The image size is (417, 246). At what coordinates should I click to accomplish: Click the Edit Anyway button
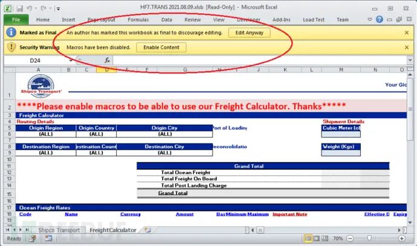(249, 33)
